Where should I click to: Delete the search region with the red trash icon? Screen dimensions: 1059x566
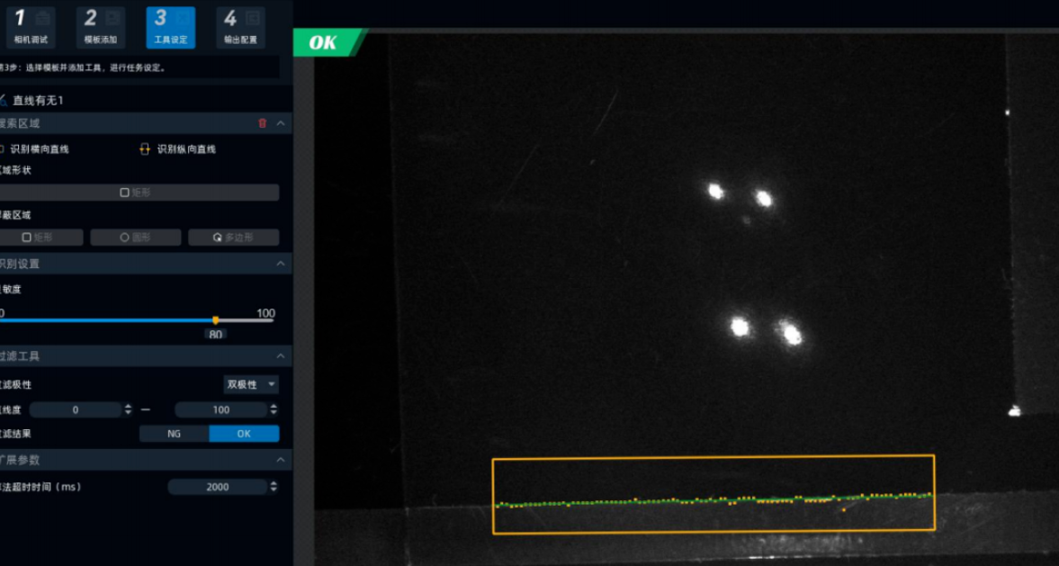[x=263, y=123]
